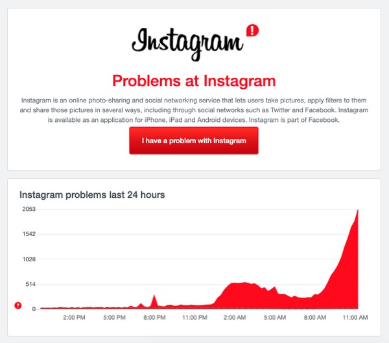Click the 'Instagram problems last 24 hours' title
Image resolution: width=389 pixels, height=343 pixels.
pos(92,195)
